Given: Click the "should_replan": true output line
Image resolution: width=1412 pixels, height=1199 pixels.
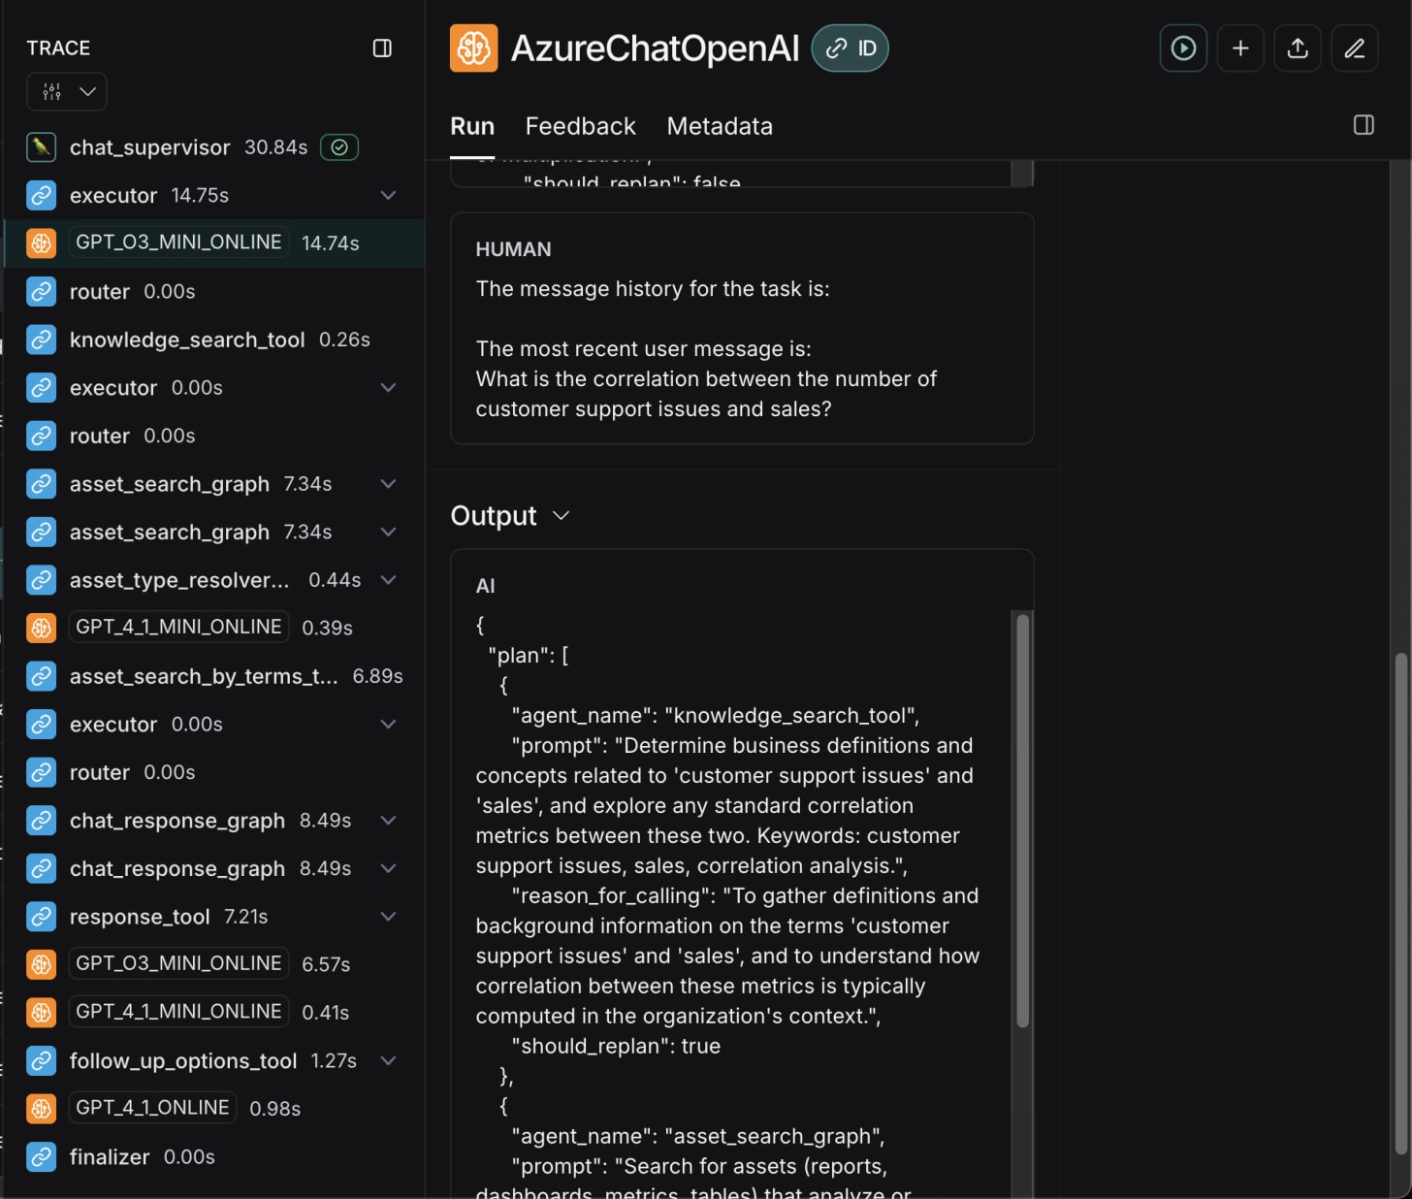Looking at the screenshot, I should tap(616, 1047).
